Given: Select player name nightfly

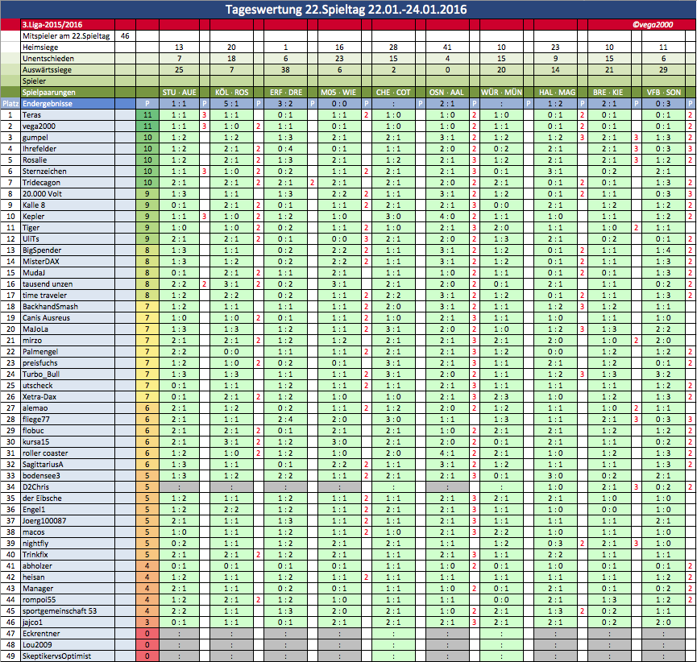Looking at the screenshot, I should [x=35, y=544].
